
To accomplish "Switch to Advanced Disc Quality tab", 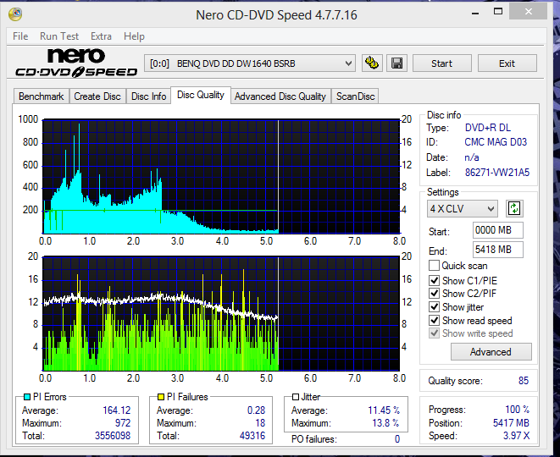I will point(280,96).
